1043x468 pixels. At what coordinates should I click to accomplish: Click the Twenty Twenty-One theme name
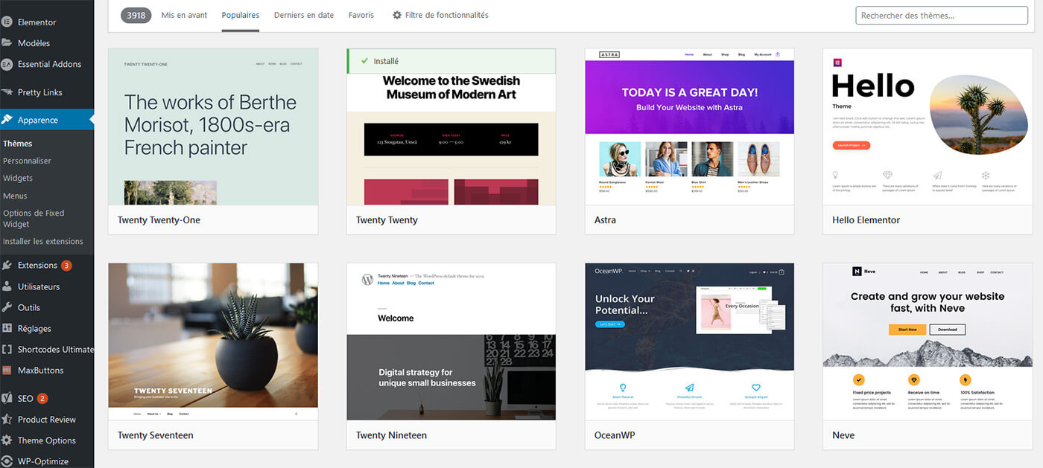(x=159, y=220)
